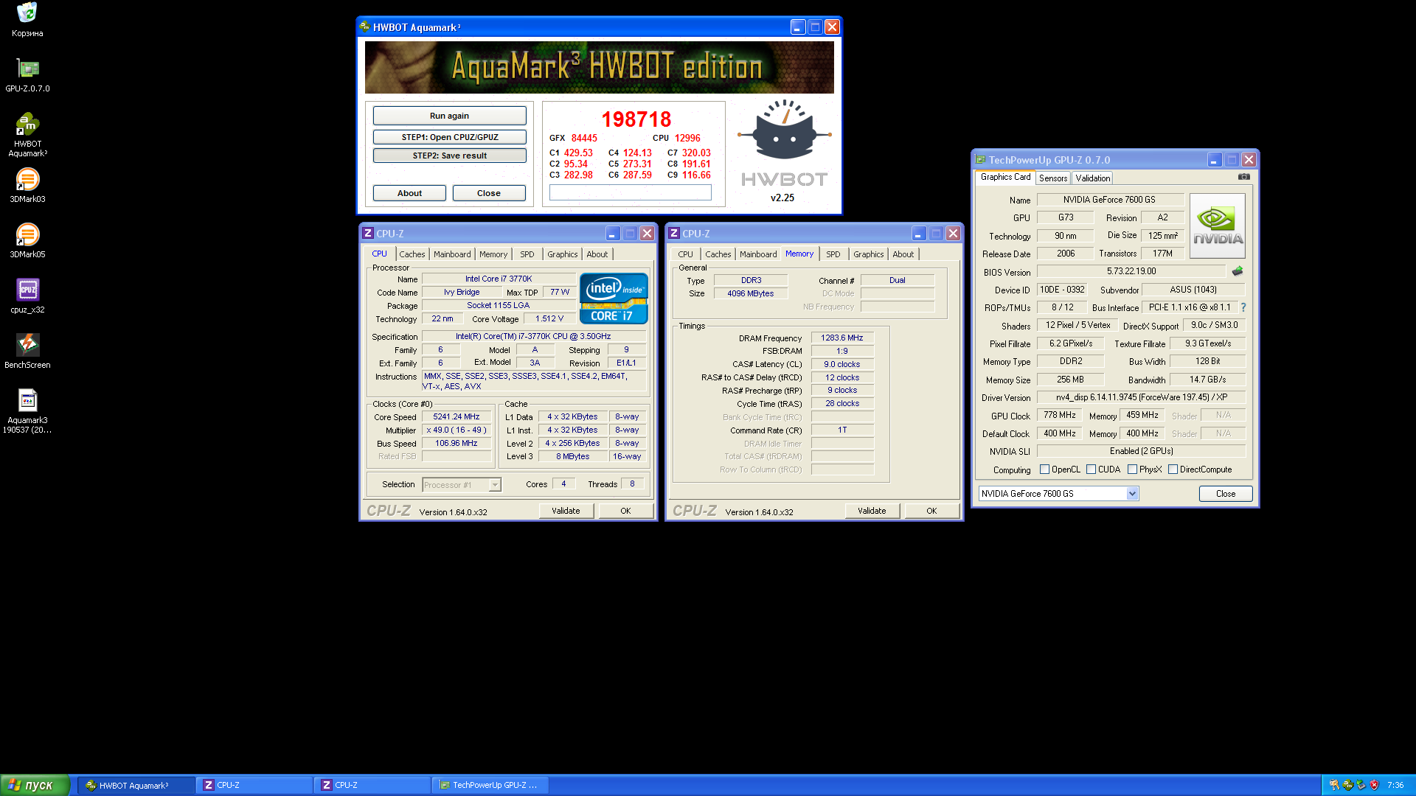Viewport: 1416px width, 796px height.
Task: Click GPU-Z BIOS save chip icon
Action: (1237, 271)
